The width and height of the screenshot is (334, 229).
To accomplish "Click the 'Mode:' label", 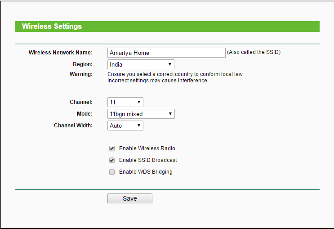I will click(x=85, y=114).
